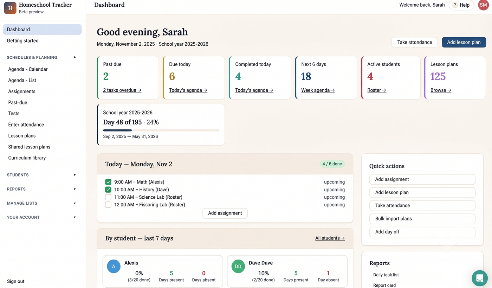Click Alexis's blue A avatar

pos(114,267)
